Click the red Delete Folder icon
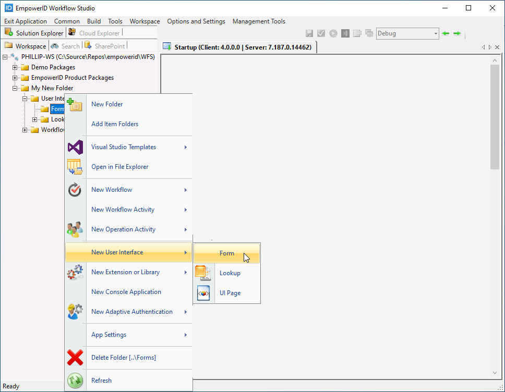This screenshot has height=392, width=505. [x=75, y=358]
